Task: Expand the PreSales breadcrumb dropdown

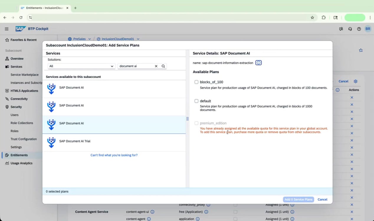Action: 89,39
